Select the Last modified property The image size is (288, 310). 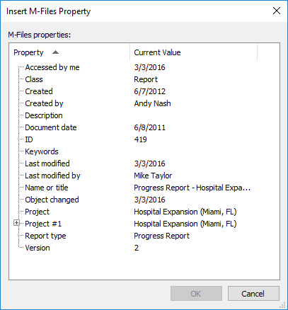(x=47, y=163)
